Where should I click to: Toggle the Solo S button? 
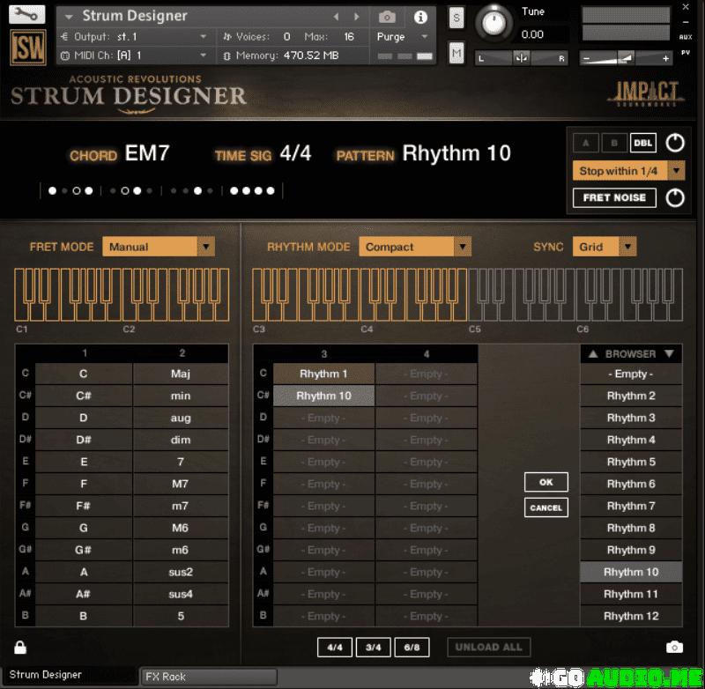pyautogui.click(x=456, y=18)
